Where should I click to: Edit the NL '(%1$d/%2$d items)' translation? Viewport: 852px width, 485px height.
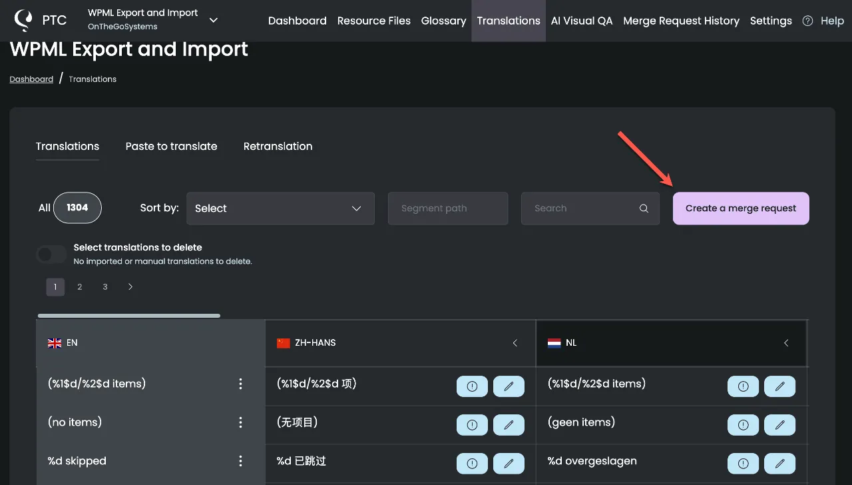779,386
